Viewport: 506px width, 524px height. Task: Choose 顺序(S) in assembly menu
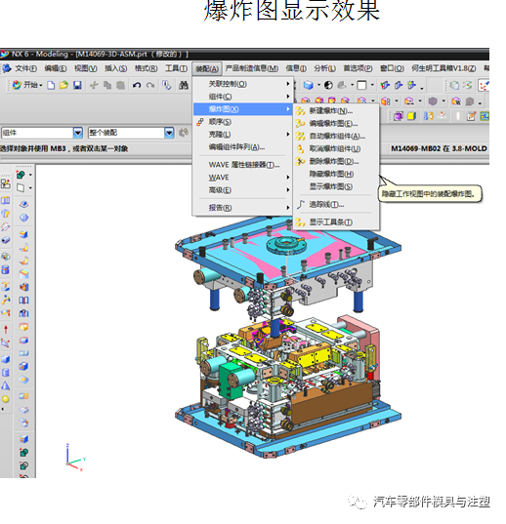coord(243,122)
